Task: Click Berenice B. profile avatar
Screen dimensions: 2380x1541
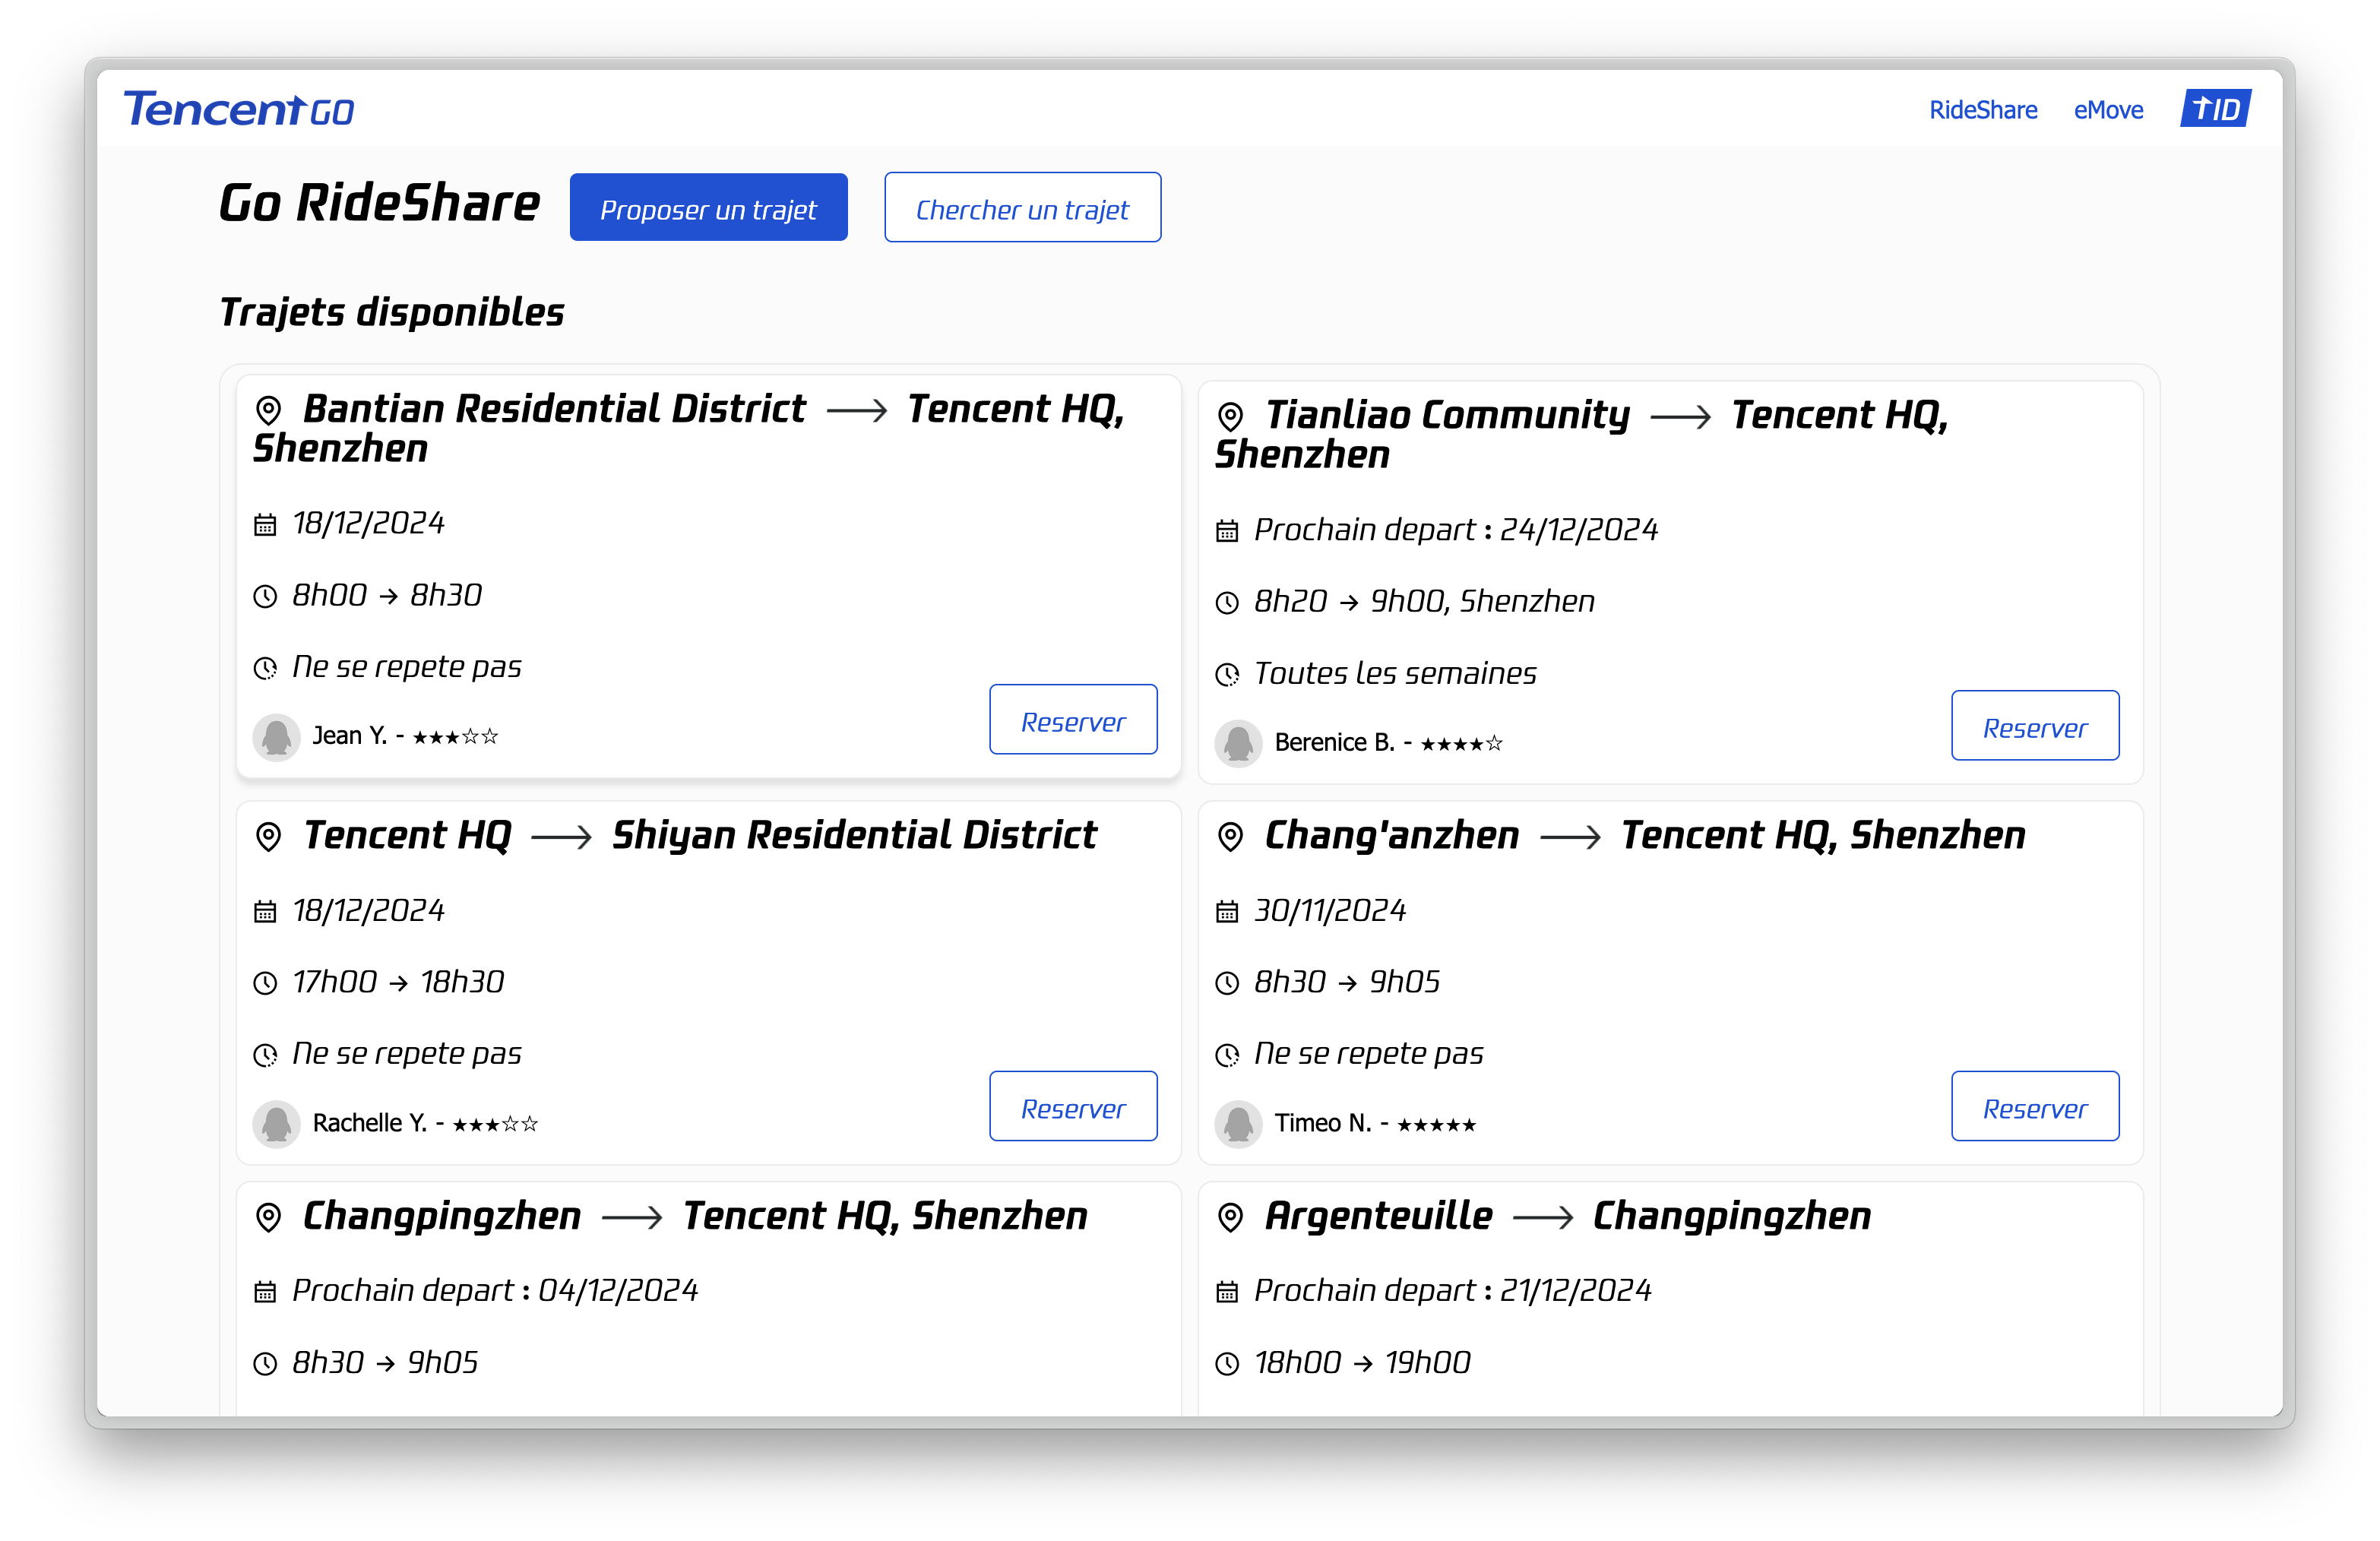Action: [x=1238, y=743]
